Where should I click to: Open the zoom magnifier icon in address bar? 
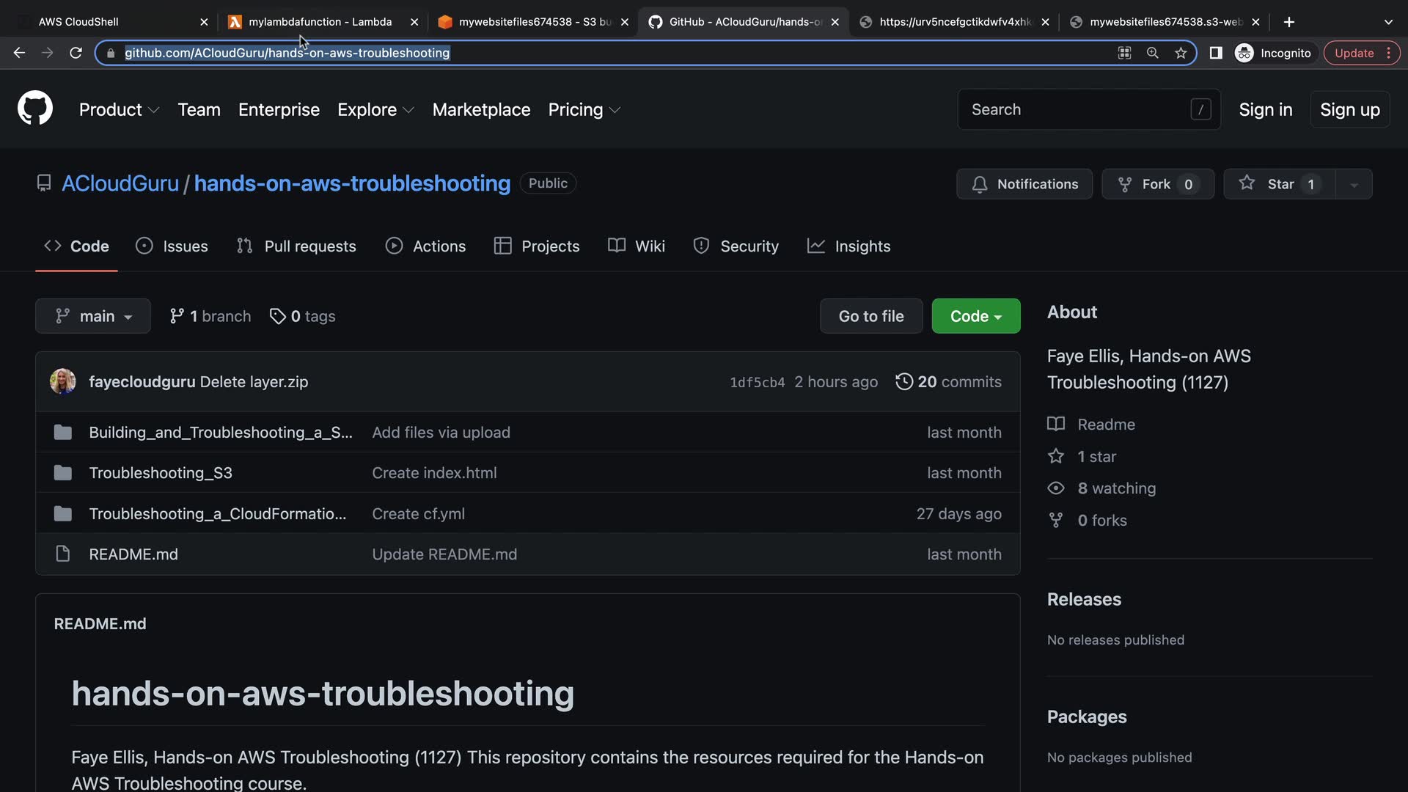[x=1153, y=53]
